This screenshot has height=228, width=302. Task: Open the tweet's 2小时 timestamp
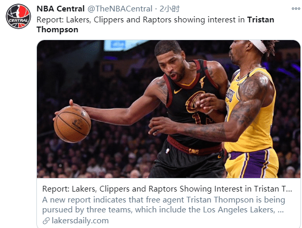pos(169,9)
